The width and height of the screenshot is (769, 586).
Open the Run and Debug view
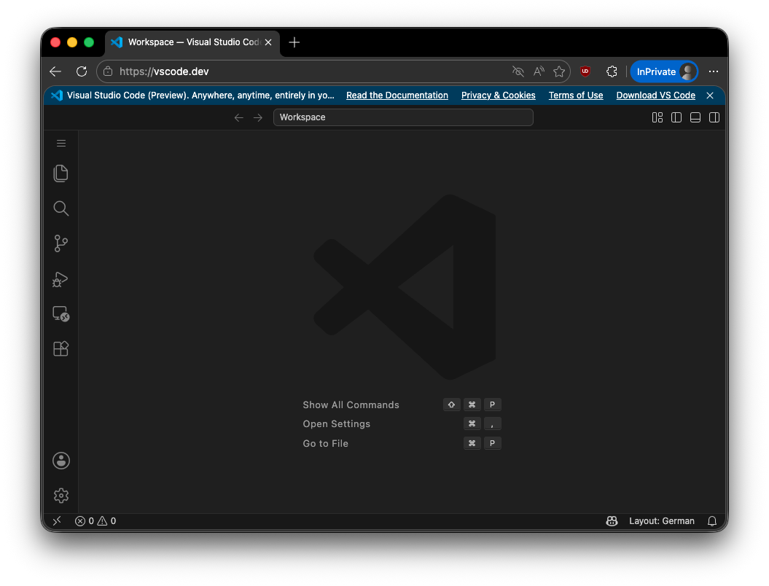(x=60, y=279)
